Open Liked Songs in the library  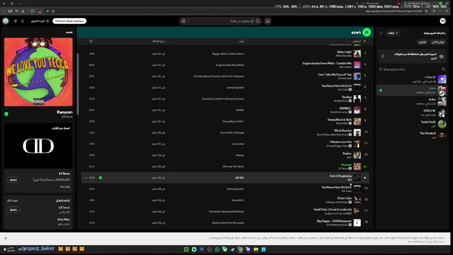pyautogui.click(x=412, y=79)
